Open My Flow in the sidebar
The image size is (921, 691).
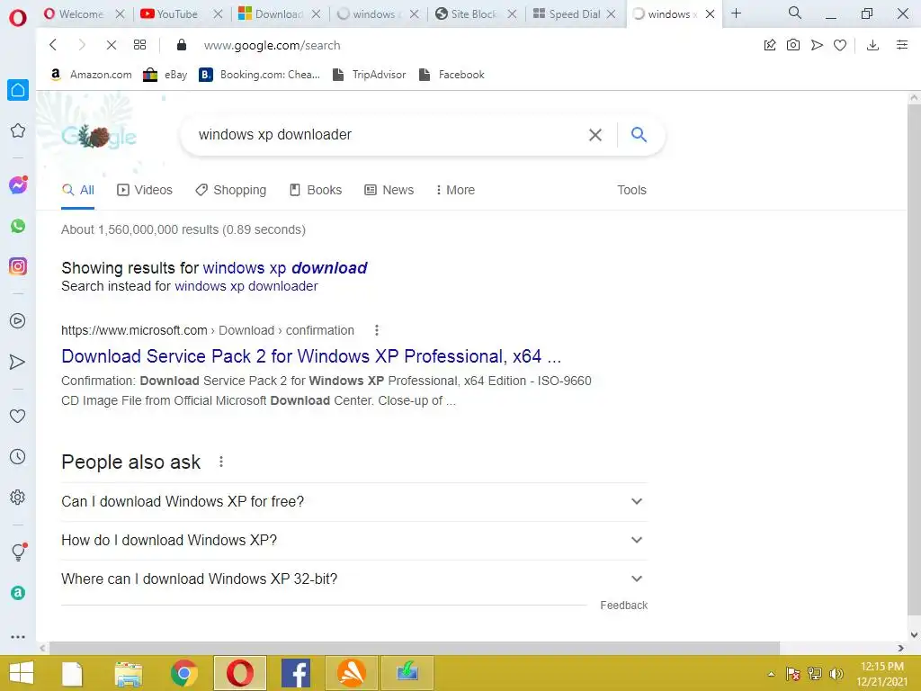click(x=18, y=362)
